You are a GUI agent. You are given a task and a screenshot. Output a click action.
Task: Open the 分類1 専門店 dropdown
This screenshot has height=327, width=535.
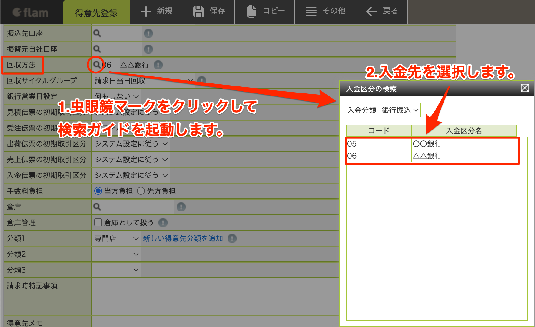point(117,238)
